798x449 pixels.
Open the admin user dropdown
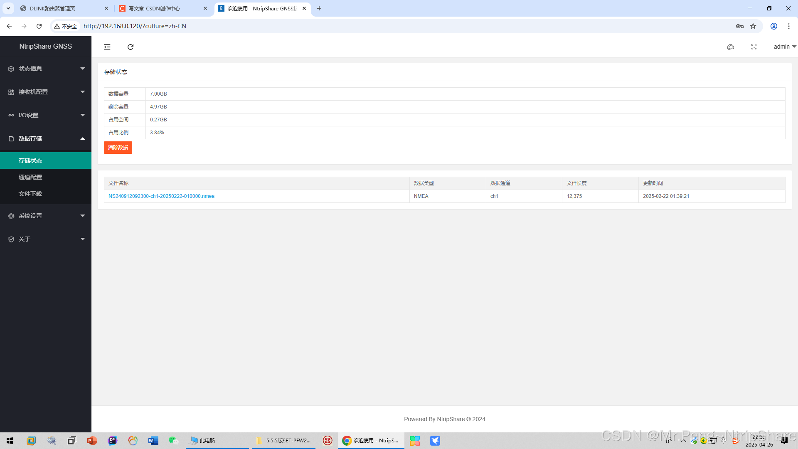click(784, 47)
